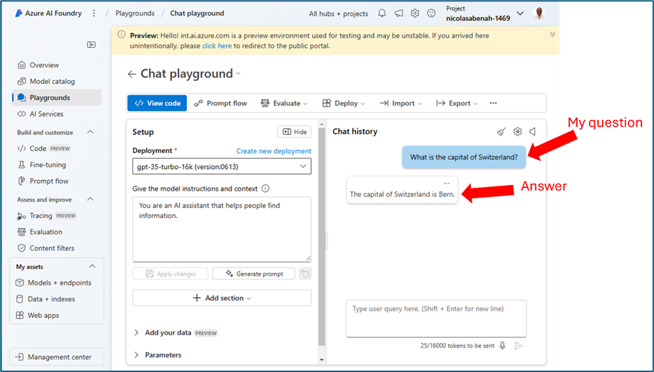Image resolution: width=654 pixels, height=372 pixels.
Task: Collapse the My assets section
Action: pyautogui.click(x=92, y=267)
